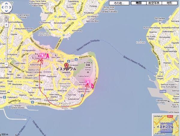The width and height of the screenshot is (180, 136).
Task: Click the transit icon below Pazarı Parkı
Action: click(64, 35)
